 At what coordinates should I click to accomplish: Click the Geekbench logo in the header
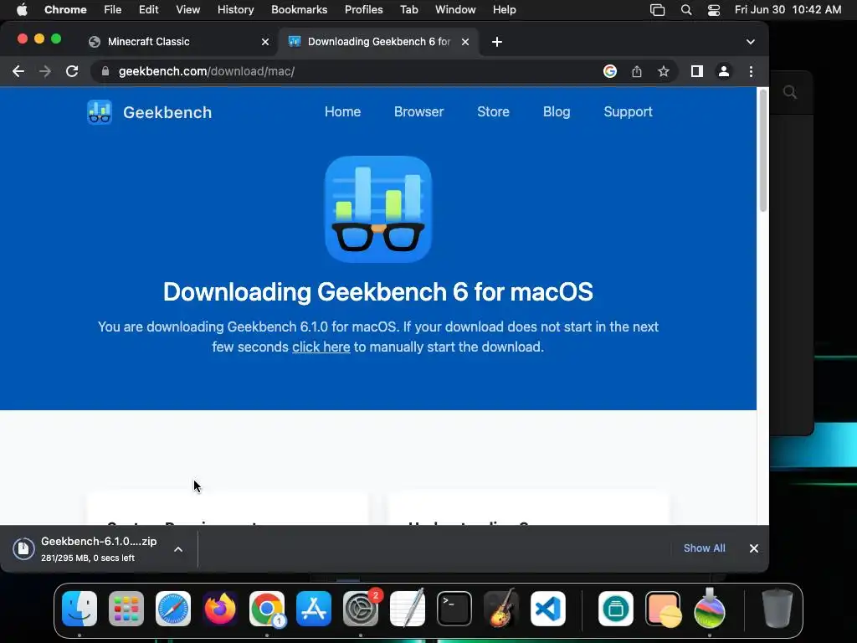click(x=149, y=112)
